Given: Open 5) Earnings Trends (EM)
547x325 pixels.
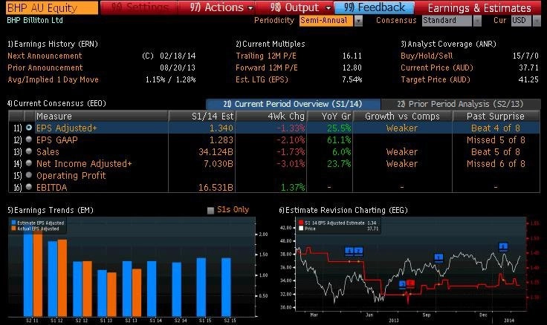Looking at the screenshot, I should 51,210.
